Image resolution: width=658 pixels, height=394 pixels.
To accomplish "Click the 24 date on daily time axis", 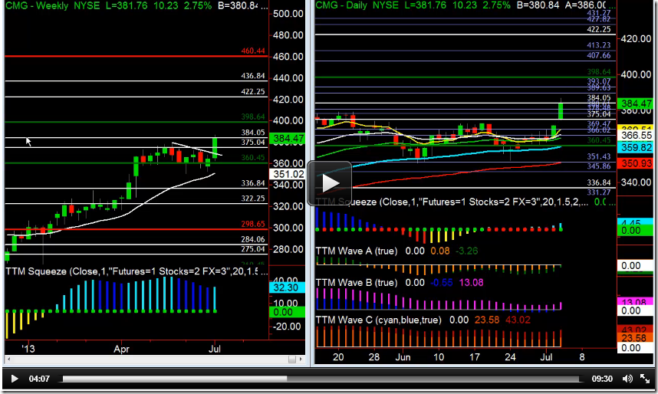I will coord(510,357).
